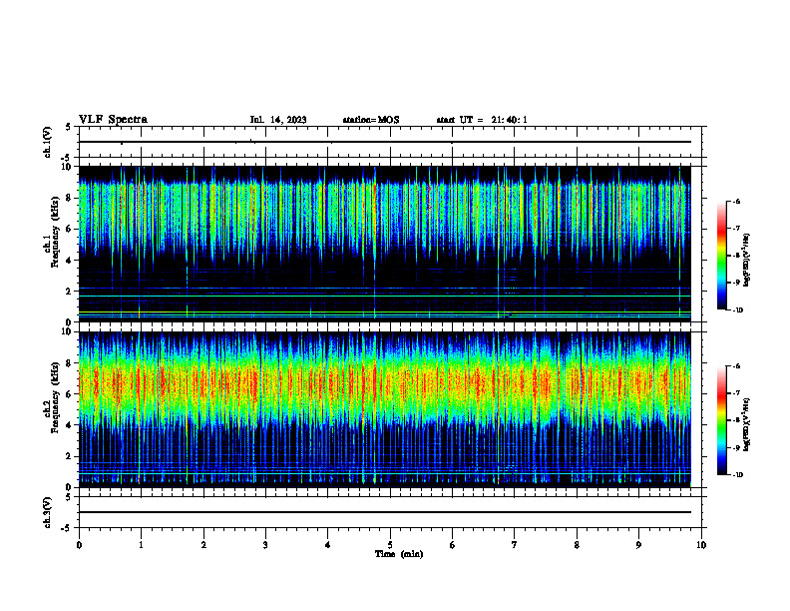Click the time axis tick label "4"
Image resolution: width=790 pixels, height=611 pixels.
click(x=328, y=545)
